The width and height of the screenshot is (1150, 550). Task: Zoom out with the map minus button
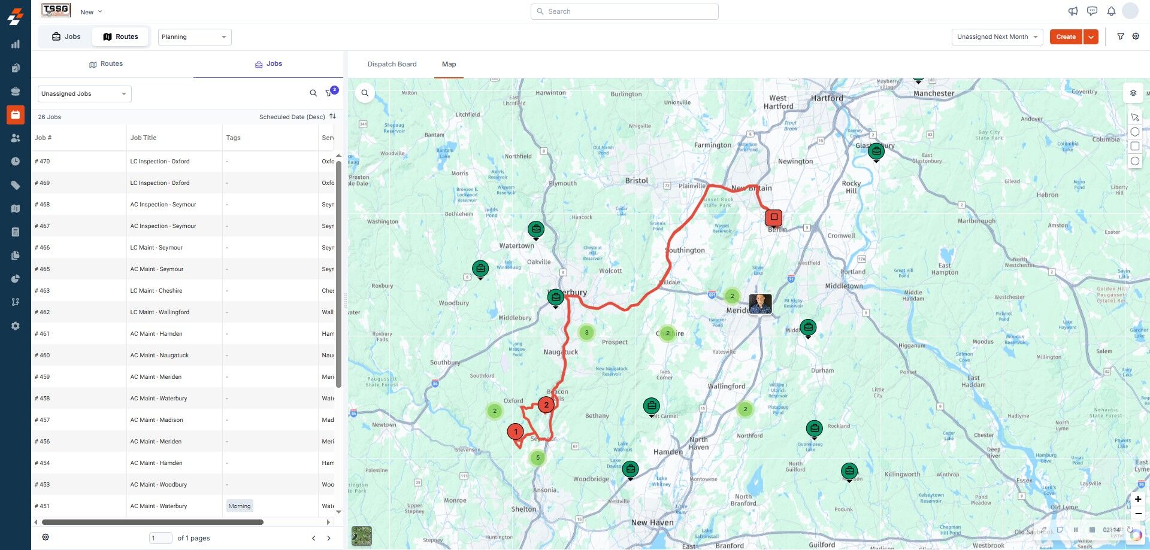(1138, 514)
